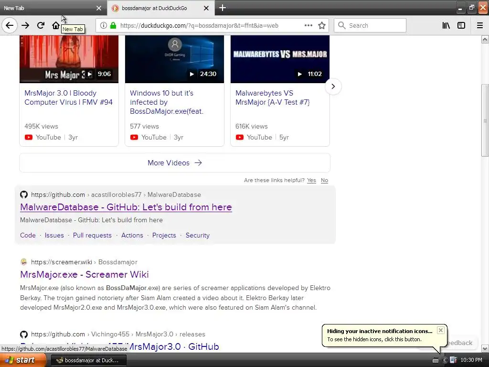The image size is (489, 367).
Task: Open Windows 10 but it's infected title
Action: 167,102
